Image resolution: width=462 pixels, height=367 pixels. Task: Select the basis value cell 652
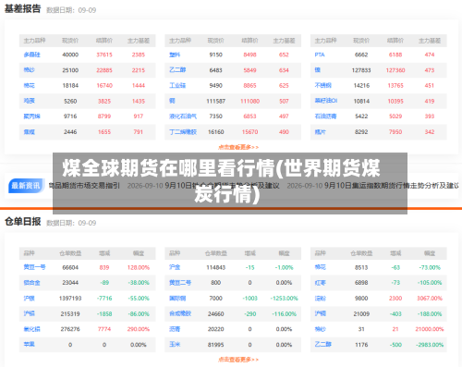[x=284, y=55]
